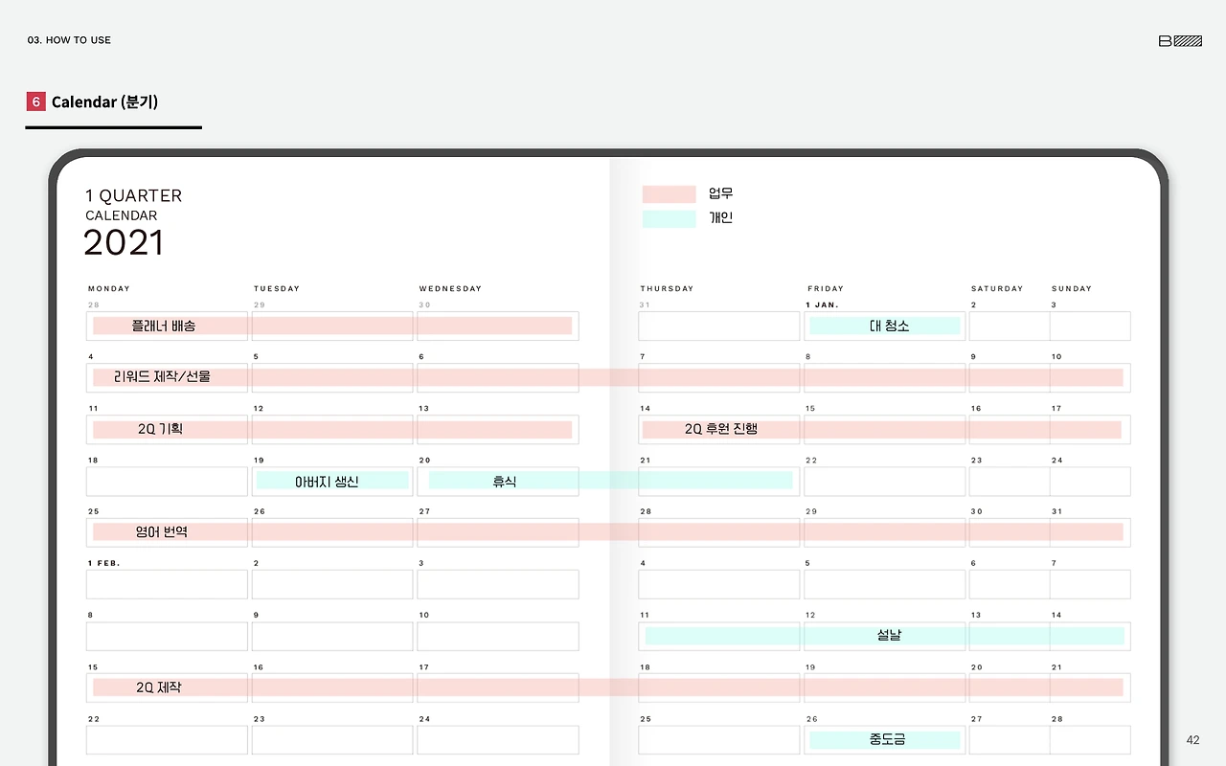Click the 2Q 후원 진행 entry
This screenshot has width=1226, height=766.
pyautogui.click(x=718, y=429)
